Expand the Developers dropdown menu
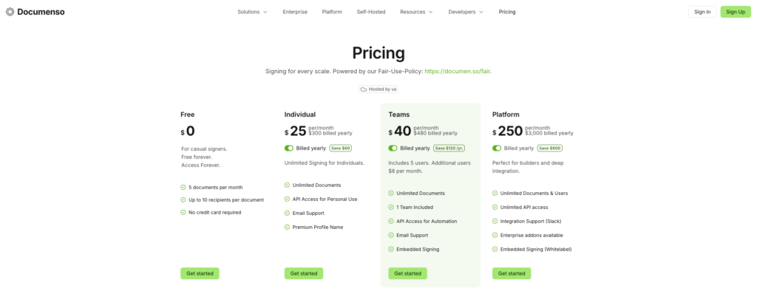757x297 pixels. [466, 12]
